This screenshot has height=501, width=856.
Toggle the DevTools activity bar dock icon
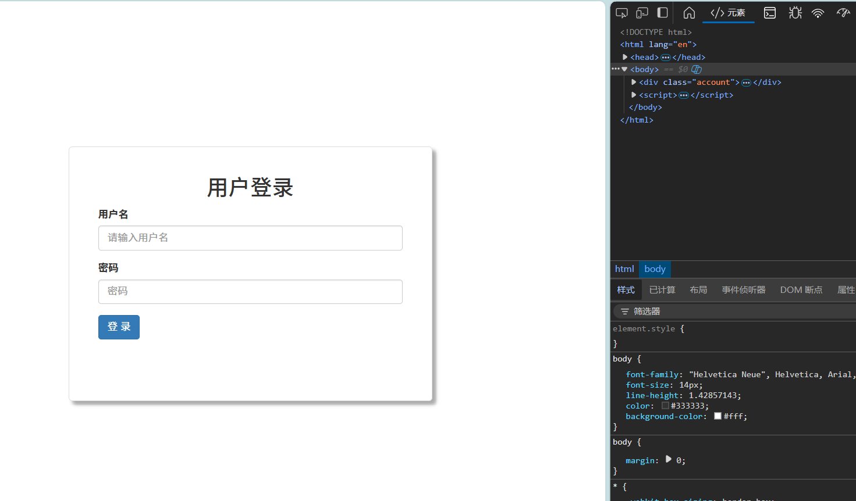(x=662, y=13)
